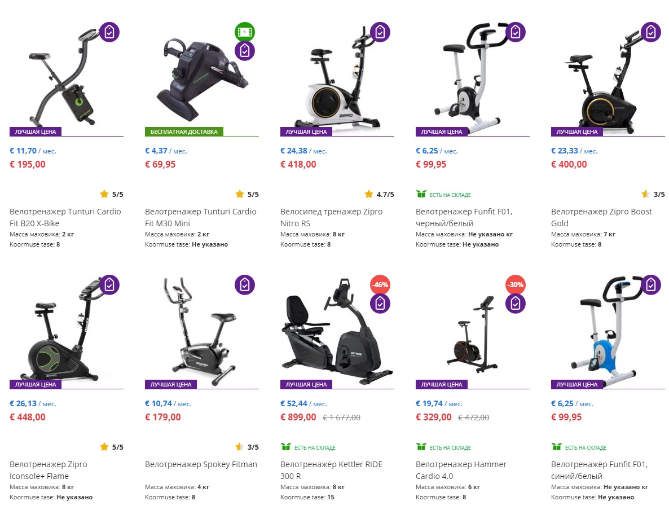Click -30% discount badge on Hammer Cardio
669x514 pixels.
[516, 285]
